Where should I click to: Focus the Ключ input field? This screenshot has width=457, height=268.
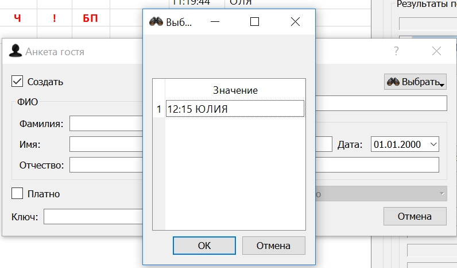tap(93, 217)
